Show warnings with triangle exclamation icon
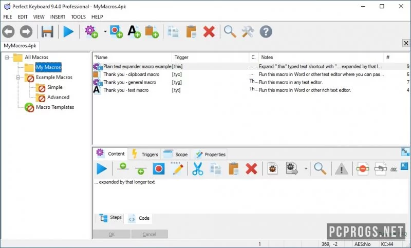This screenshot has height=248, width=411. 342,169
